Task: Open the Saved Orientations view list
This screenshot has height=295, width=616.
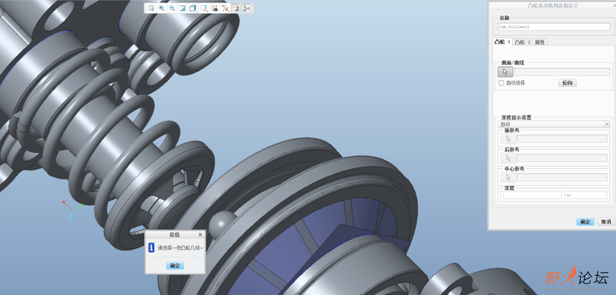Action: (204, 8)
